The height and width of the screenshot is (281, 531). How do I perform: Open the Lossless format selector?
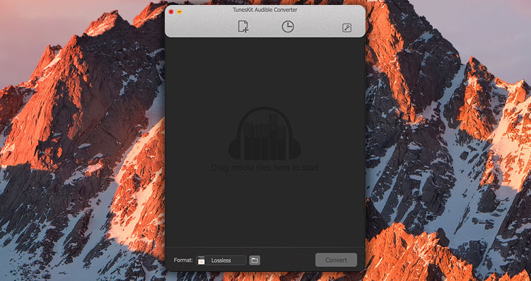pyautogui.click(x=221, y=260)
